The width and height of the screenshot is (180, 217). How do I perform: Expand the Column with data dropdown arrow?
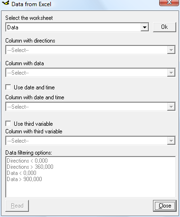[171, 73]
